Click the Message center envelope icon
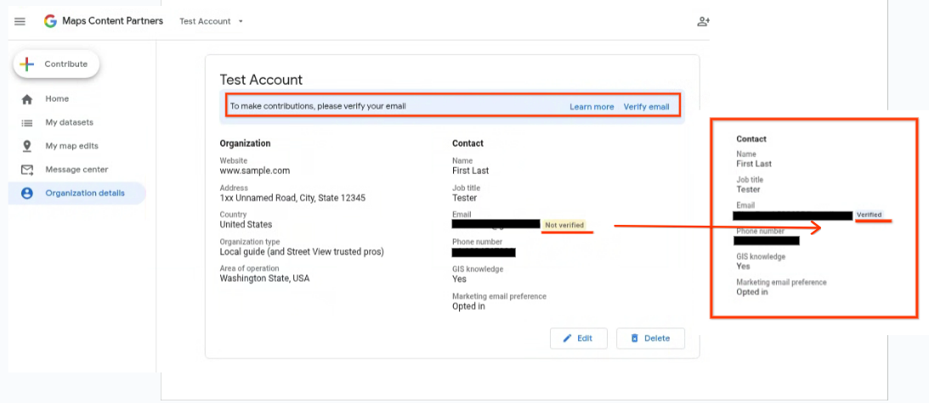929x403 pixels. 26,170
